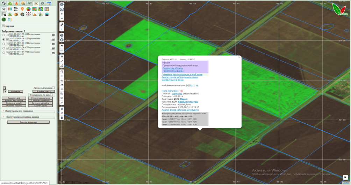The height and width of the screenshot is (185, 351).
Task: Click the Сохранить в файл button
Action: [x=14, y=103]
